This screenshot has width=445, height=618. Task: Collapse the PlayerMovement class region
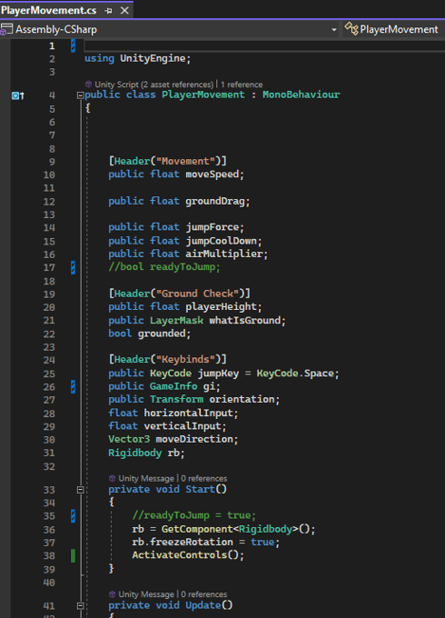(80, 95)
